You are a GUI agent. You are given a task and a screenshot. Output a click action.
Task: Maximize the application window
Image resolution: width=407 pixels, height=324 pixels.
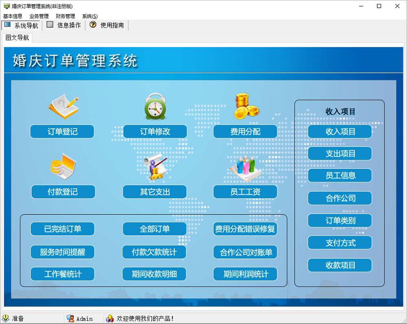(x=379, y=6)
